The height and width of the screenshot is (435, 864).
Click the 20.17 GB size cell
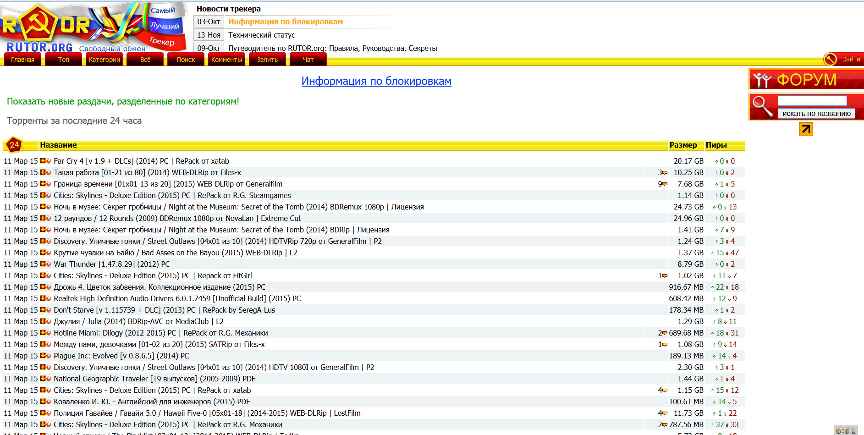coord(688,161)
